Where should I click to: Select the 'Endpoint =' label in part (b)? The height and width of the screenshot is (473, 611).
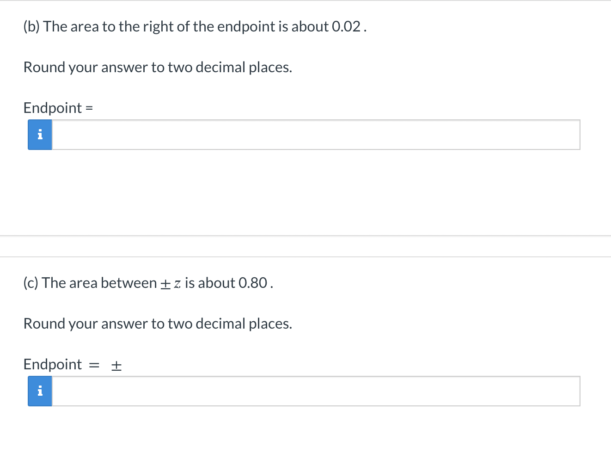(x=58, y=108)
